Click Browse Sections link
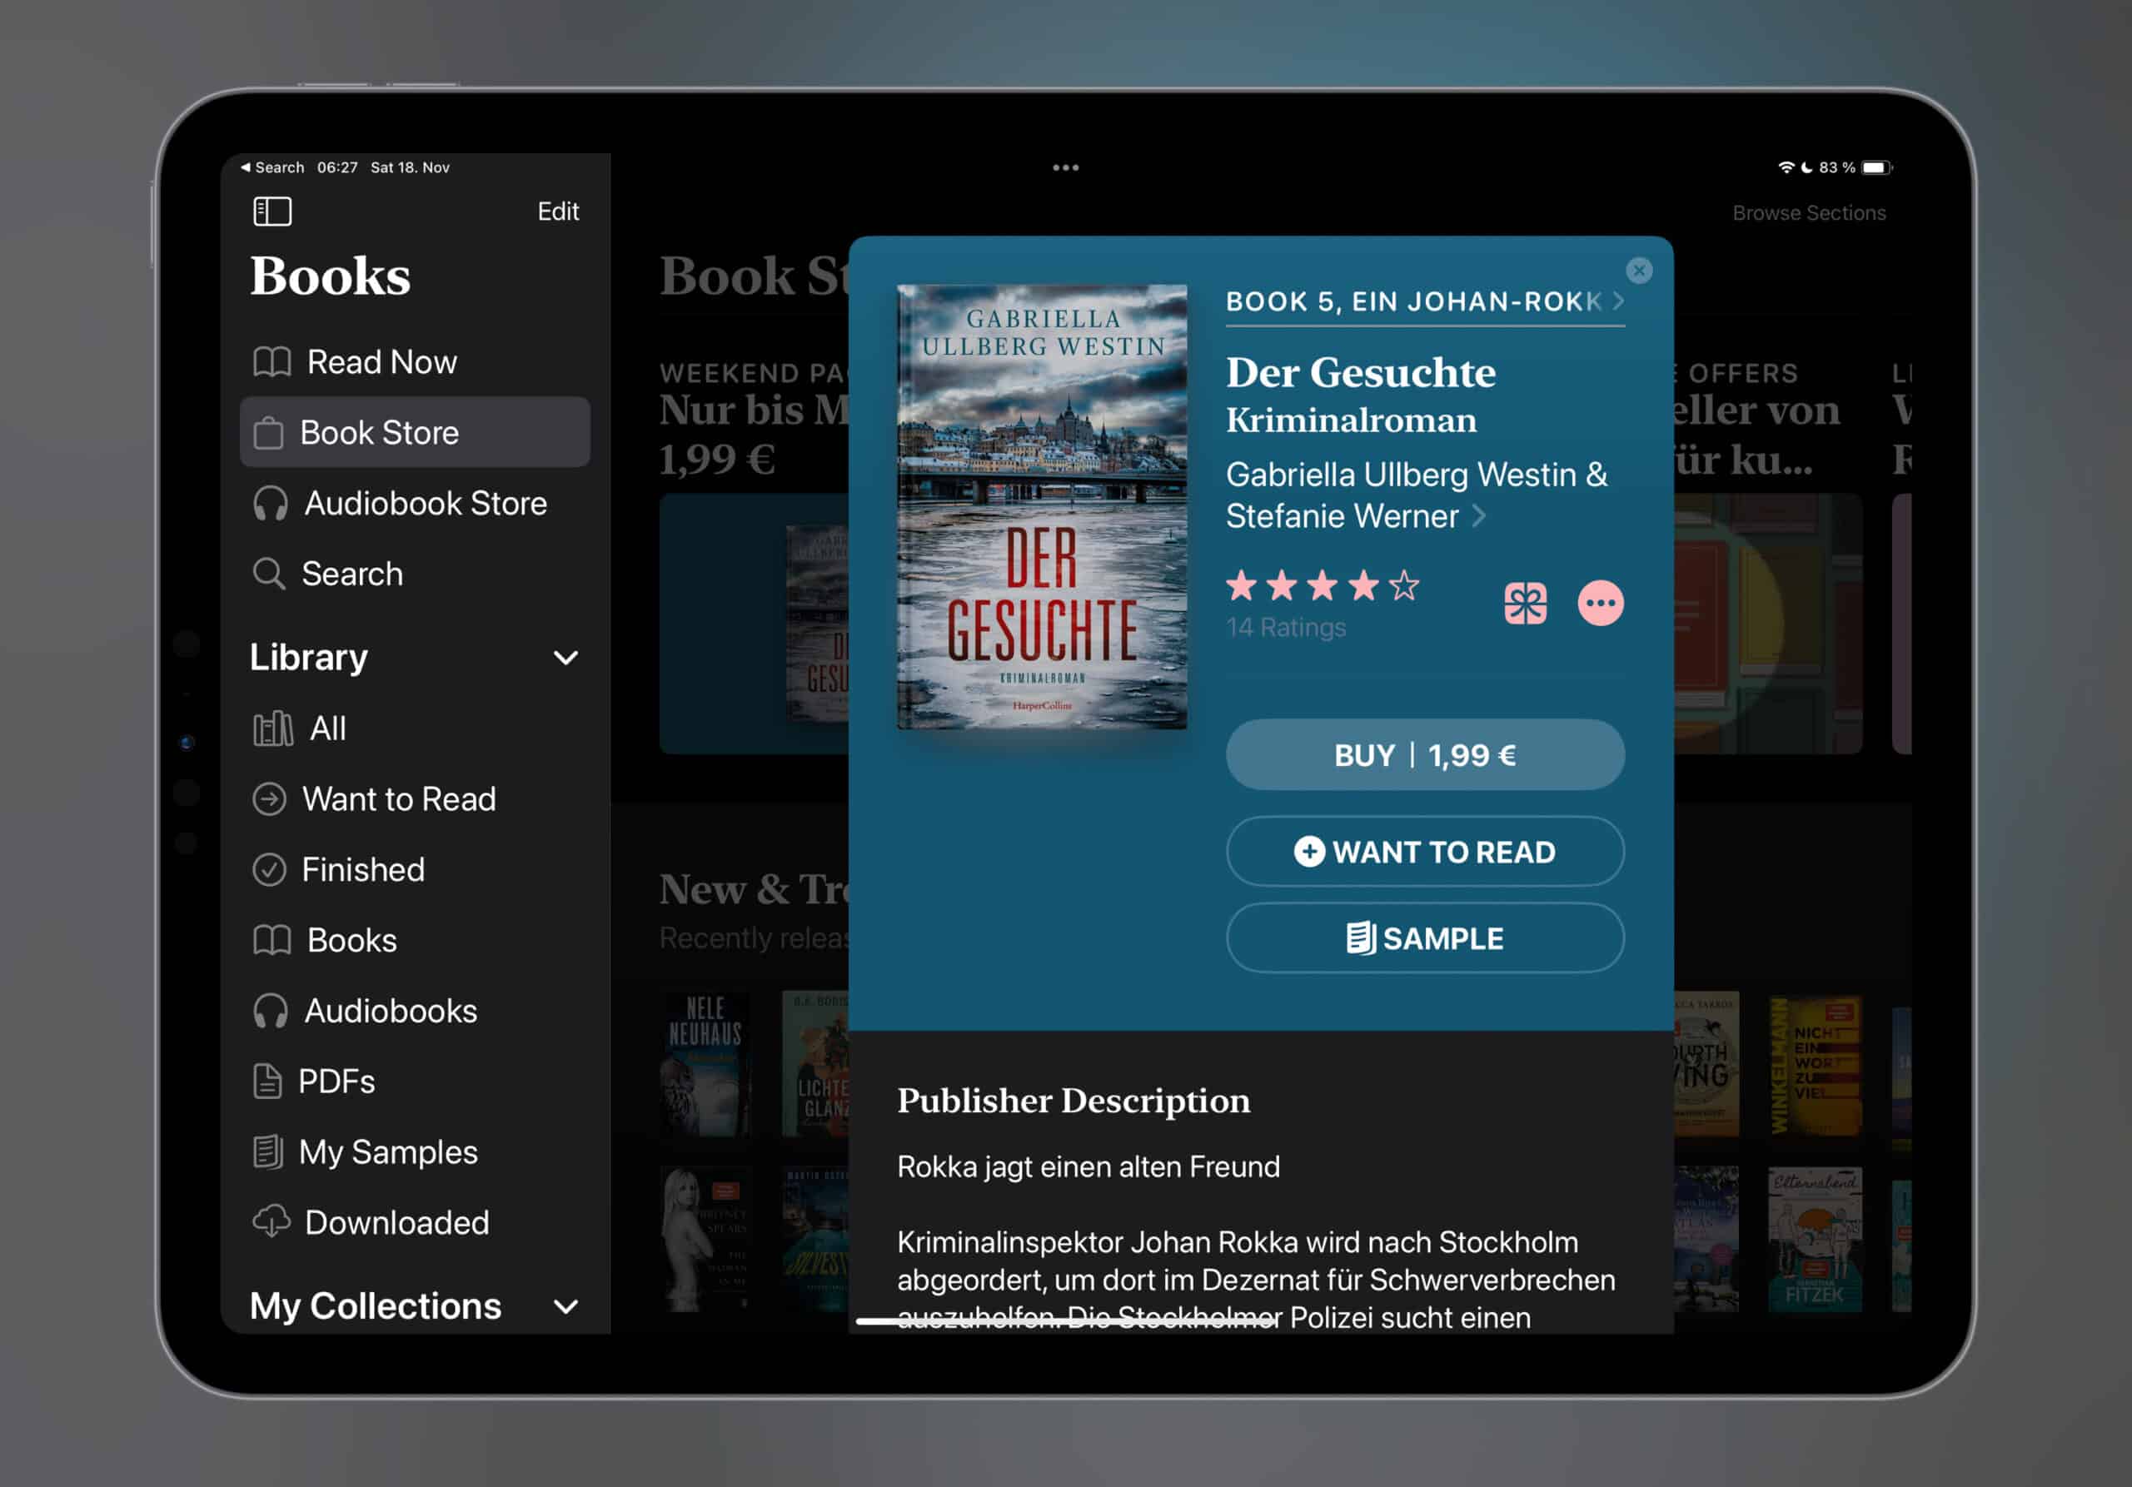 (x=1809, y=212)
